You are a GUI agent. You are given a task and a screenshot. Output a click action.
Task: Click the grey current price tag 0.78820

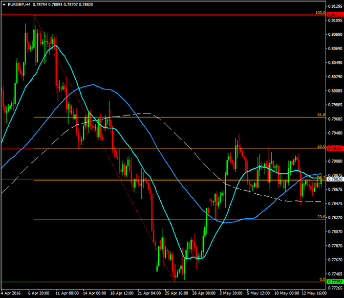pyautogui.click(x=335, y=179)
